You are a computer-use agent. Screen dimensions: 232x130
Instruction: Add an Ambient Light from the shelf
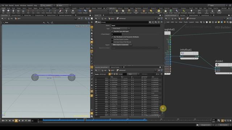click(x=191, y=12)
